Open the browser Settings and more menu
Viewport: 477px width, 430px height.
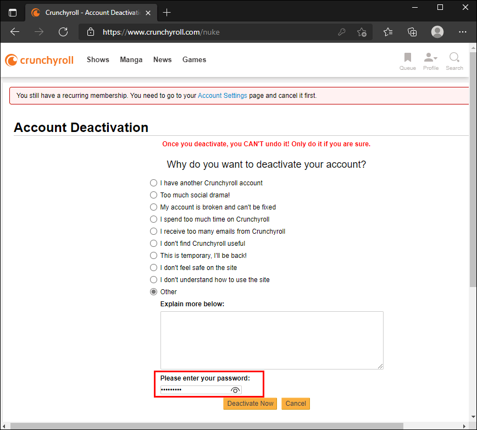462,32
